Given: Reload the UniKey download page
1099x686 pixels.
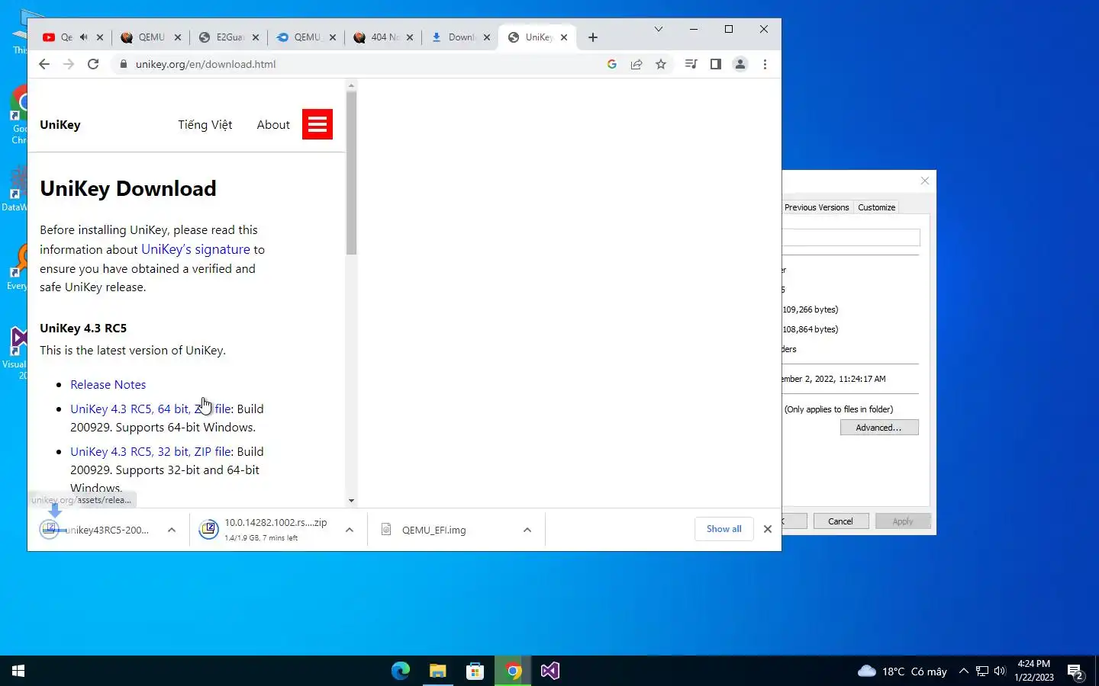Looking at the screenshot, I should coord(93,64).
